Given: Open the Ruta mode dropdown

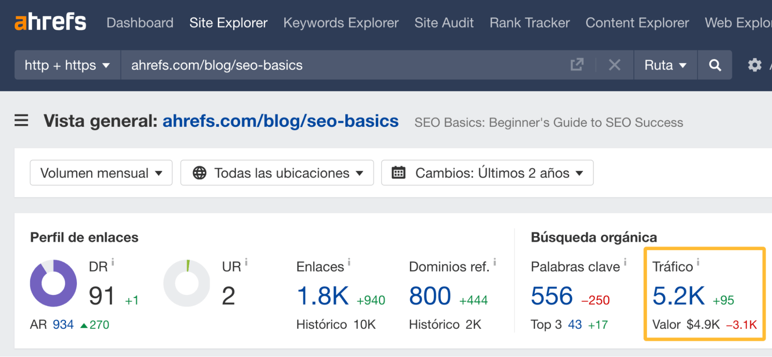Looking at the screenshot, I should (665, 65).
